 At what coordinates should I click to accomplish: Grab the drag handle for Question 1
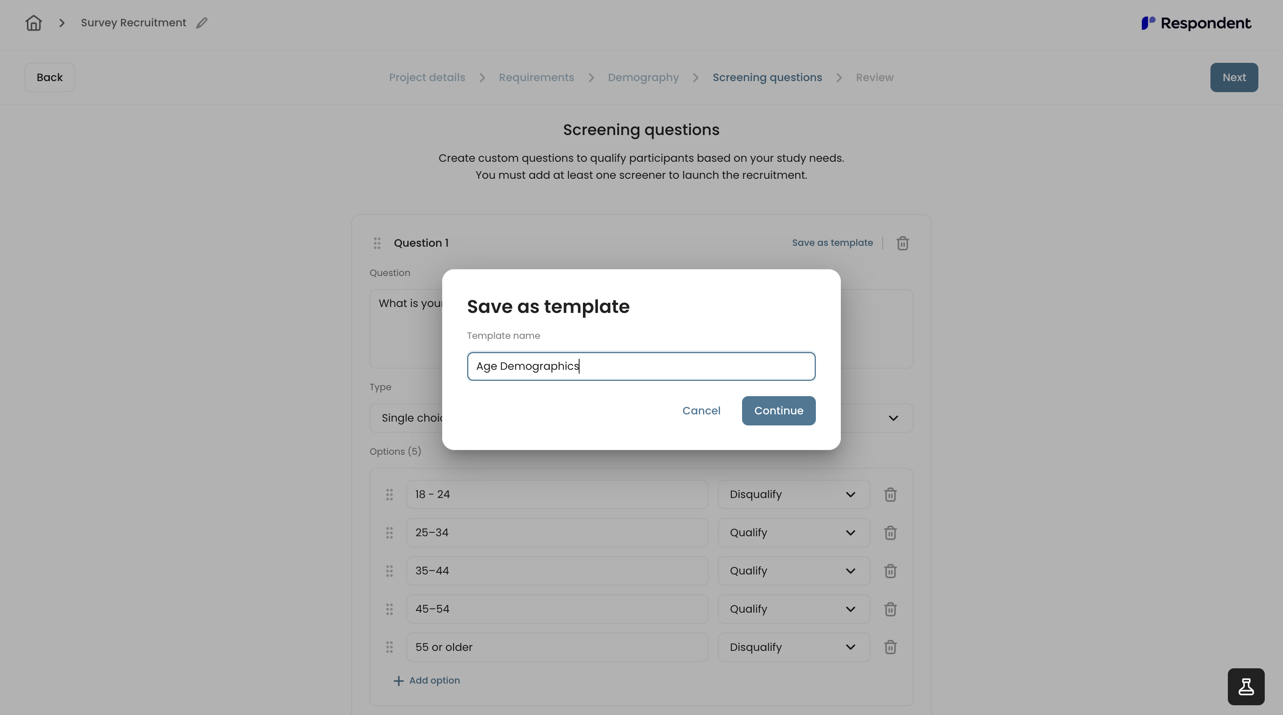[377, 243]
